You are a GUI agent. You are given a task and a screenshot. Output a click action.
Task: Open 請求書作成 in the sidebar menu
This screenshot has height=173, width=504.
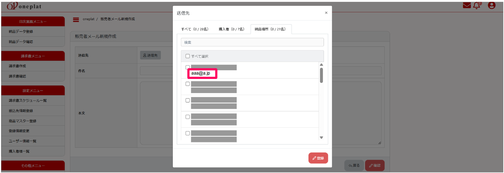17,66
